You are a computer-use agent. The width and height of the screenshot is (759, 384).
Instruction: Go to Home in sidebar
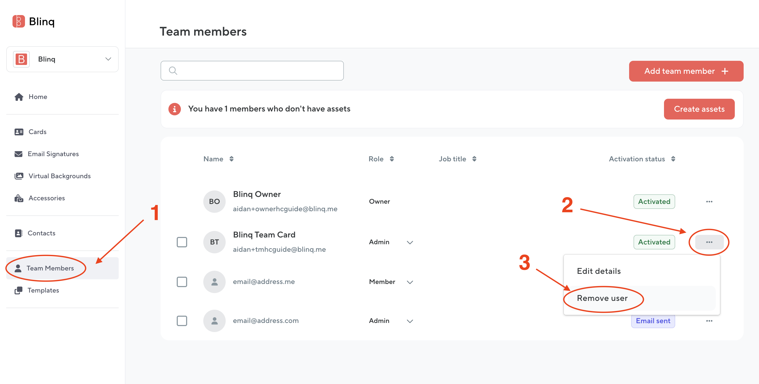62,97
